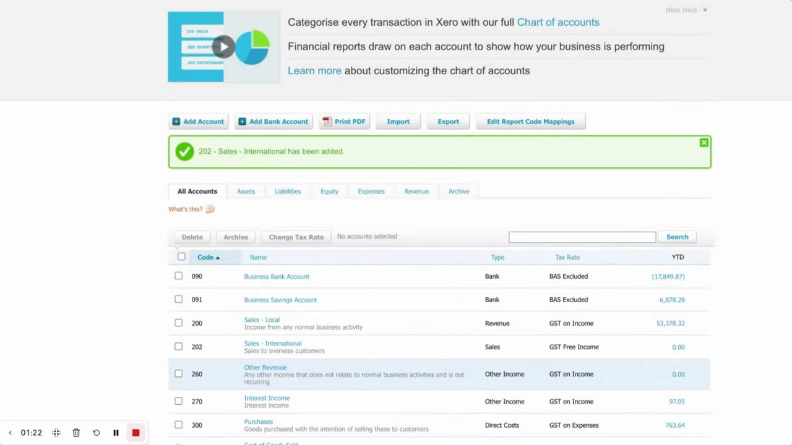This screenshot has height=445, width=792.
Task: Click the plus icon on Add Bank Account
Action: (243, 122)
